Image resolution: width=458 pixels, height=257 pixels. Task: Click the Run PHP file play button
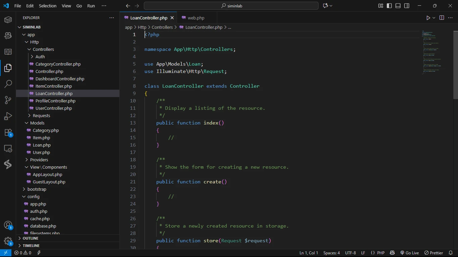(428, 18)
